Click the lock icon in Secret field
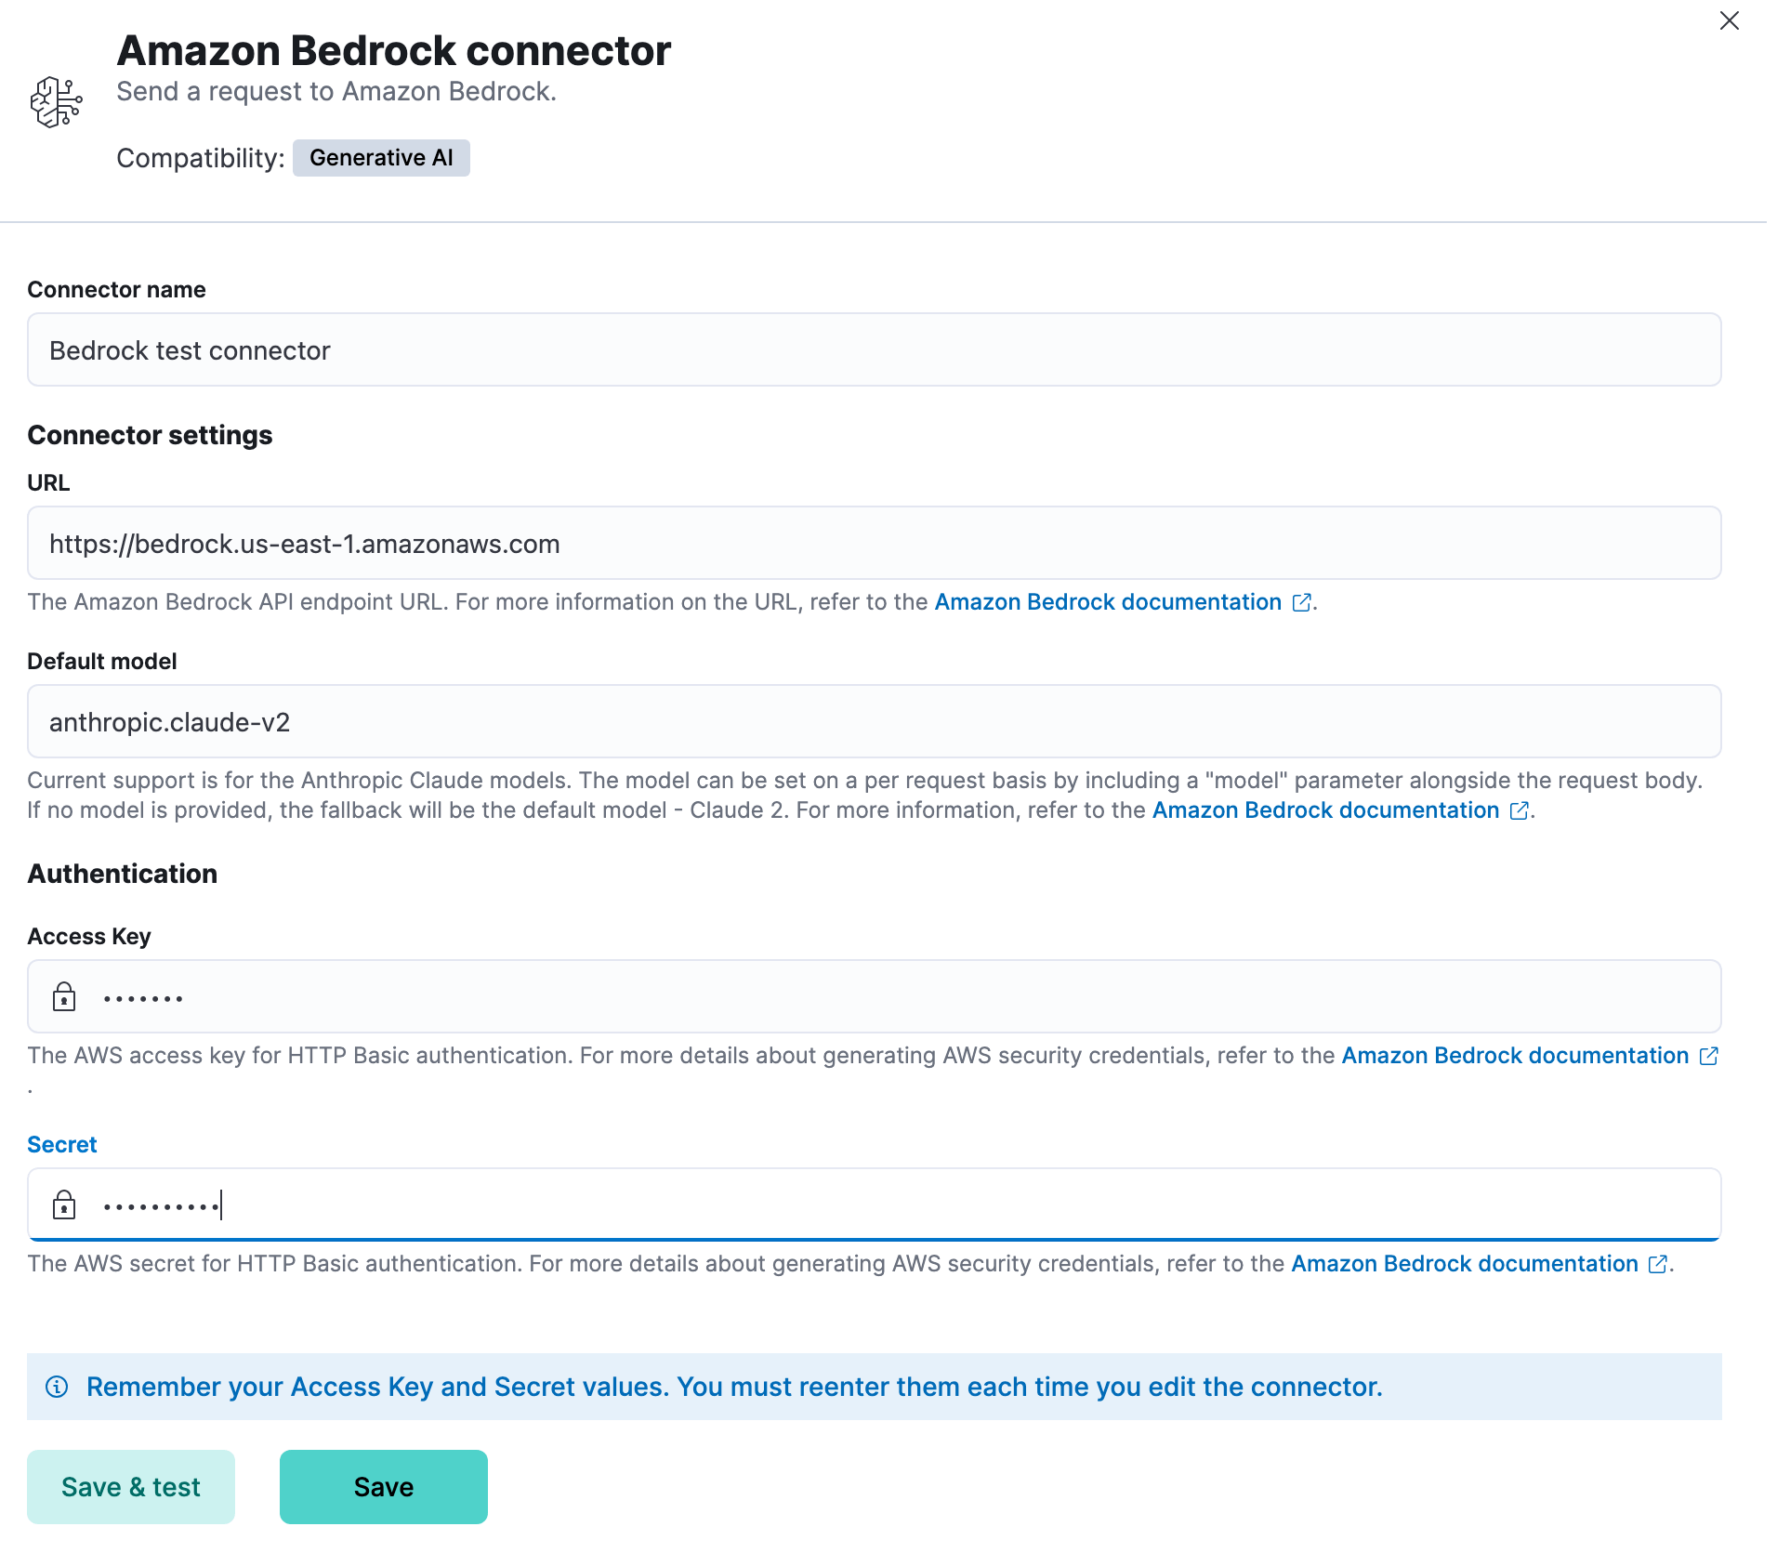Viewport: 1777px width, 1553px height. (63, 1204)
